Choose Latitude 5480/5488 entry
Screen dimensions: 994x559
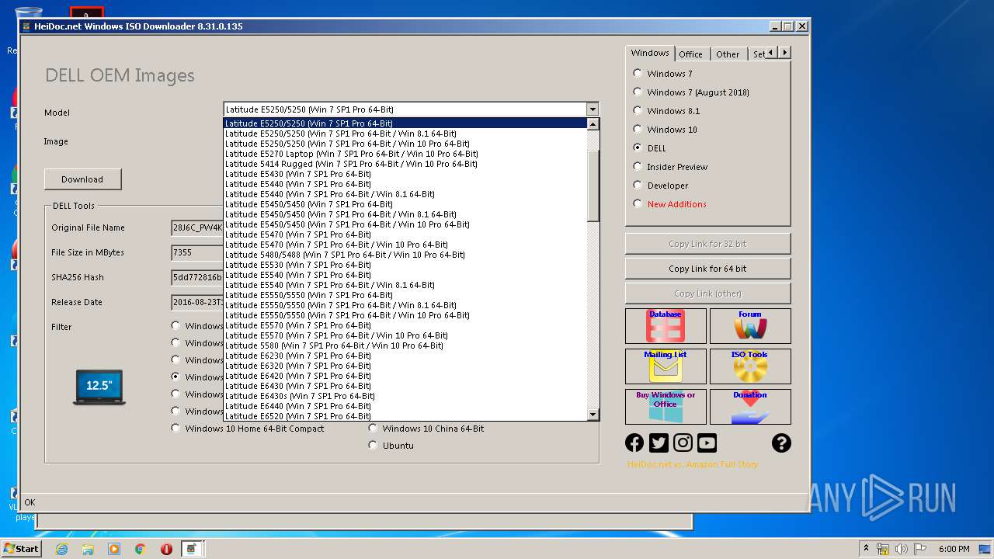click(405, 255)
